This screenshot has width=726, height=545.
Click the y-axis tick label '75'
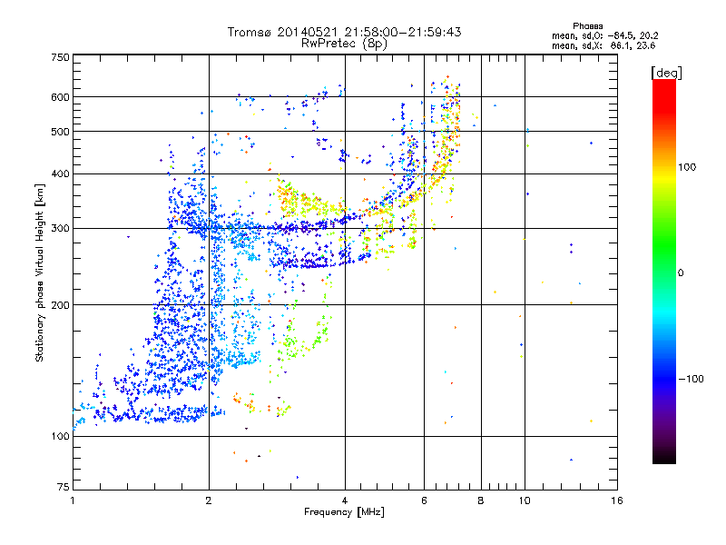64,487
